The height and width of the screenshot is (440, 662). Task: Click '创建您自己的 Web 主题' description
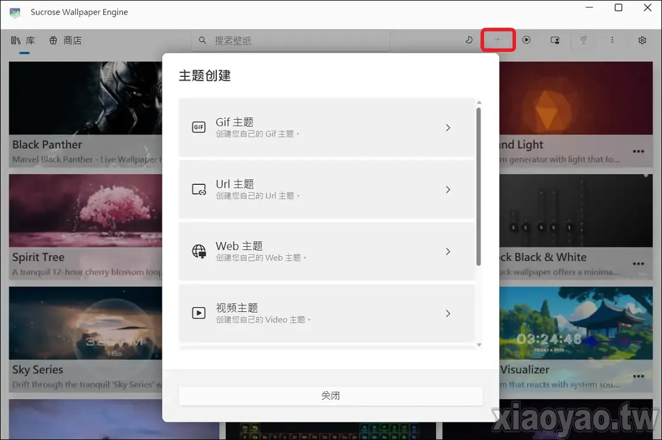(x=261, y=258)
